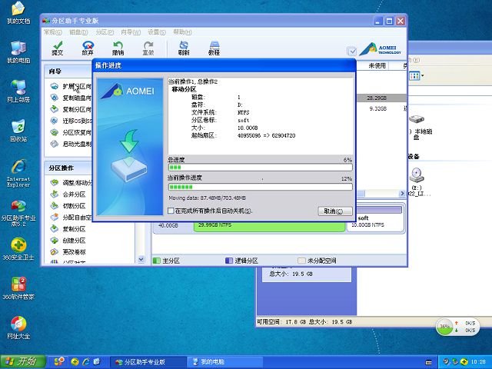Choose 更改卷标 in partition operations
The height and width of the screenshot is (369, 492).
[68, 251]
